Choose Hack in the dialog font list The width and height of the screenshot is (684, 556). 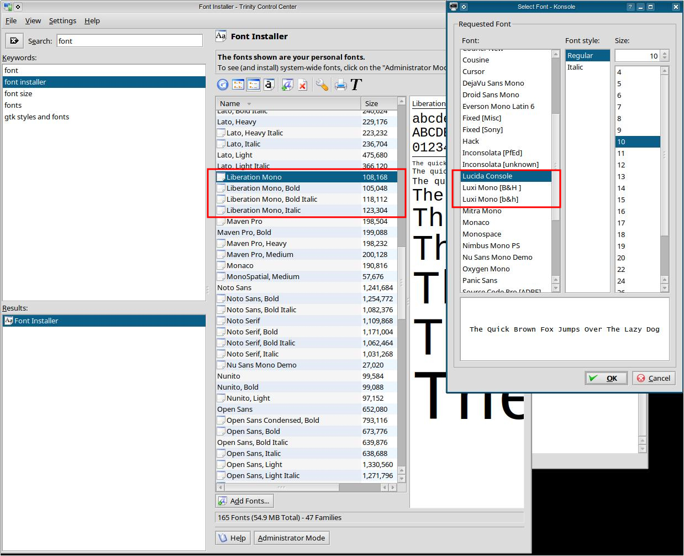tap(506, 141)
